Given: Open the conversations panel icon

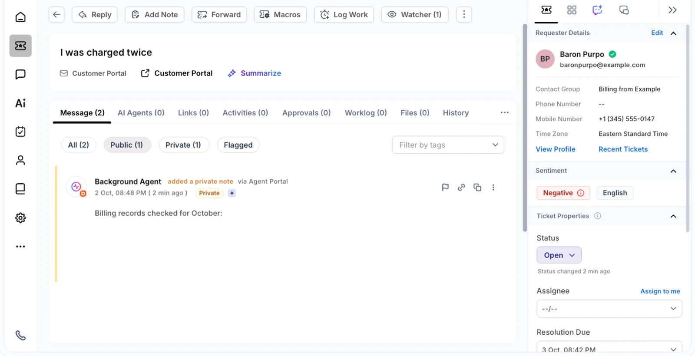Looking at the screenshot, I should pyautogui.click(x=624, y=10).
